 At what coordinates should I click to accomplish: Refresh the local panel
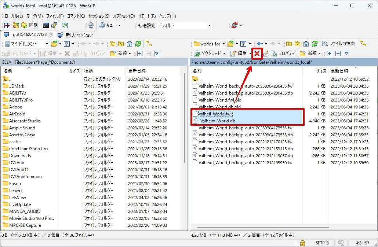138,44
